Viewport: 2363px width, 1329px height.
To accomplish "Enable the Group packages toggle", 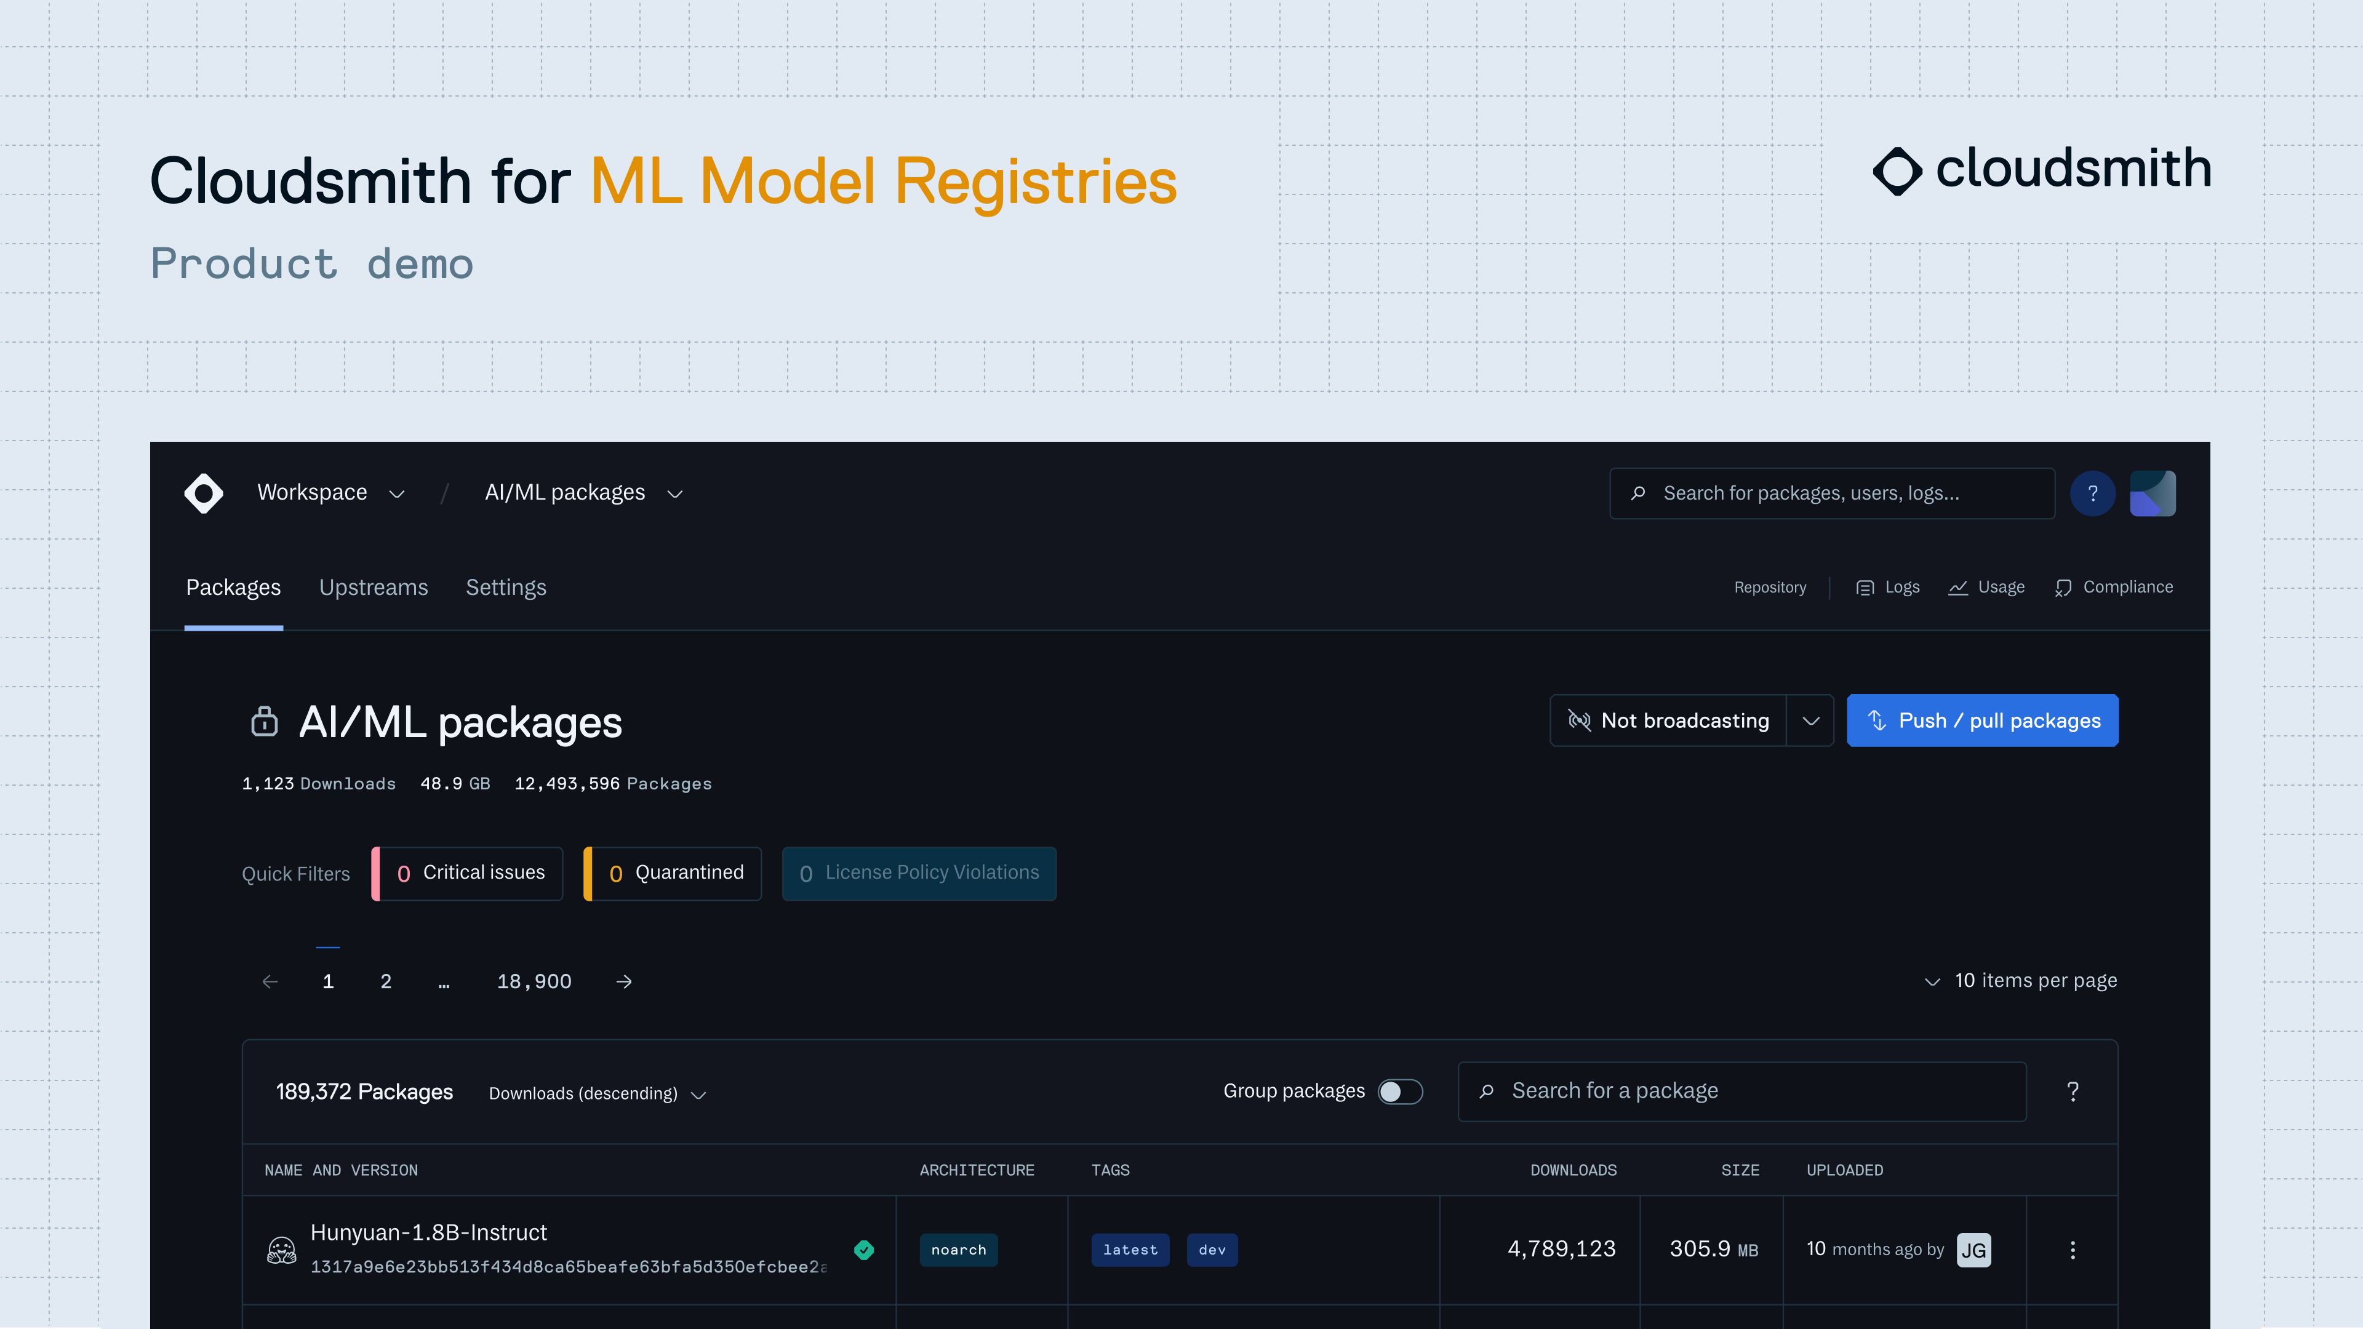I will click(1400, 1092).
